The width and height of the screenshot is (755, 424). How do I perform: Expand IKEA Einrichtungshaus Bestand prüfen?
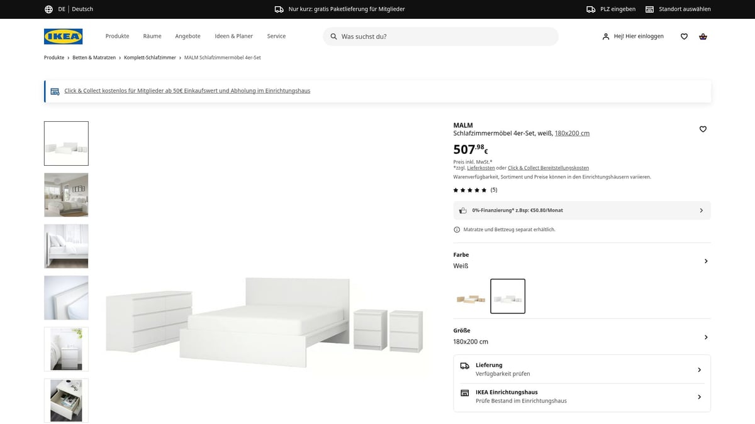(699, 396)
